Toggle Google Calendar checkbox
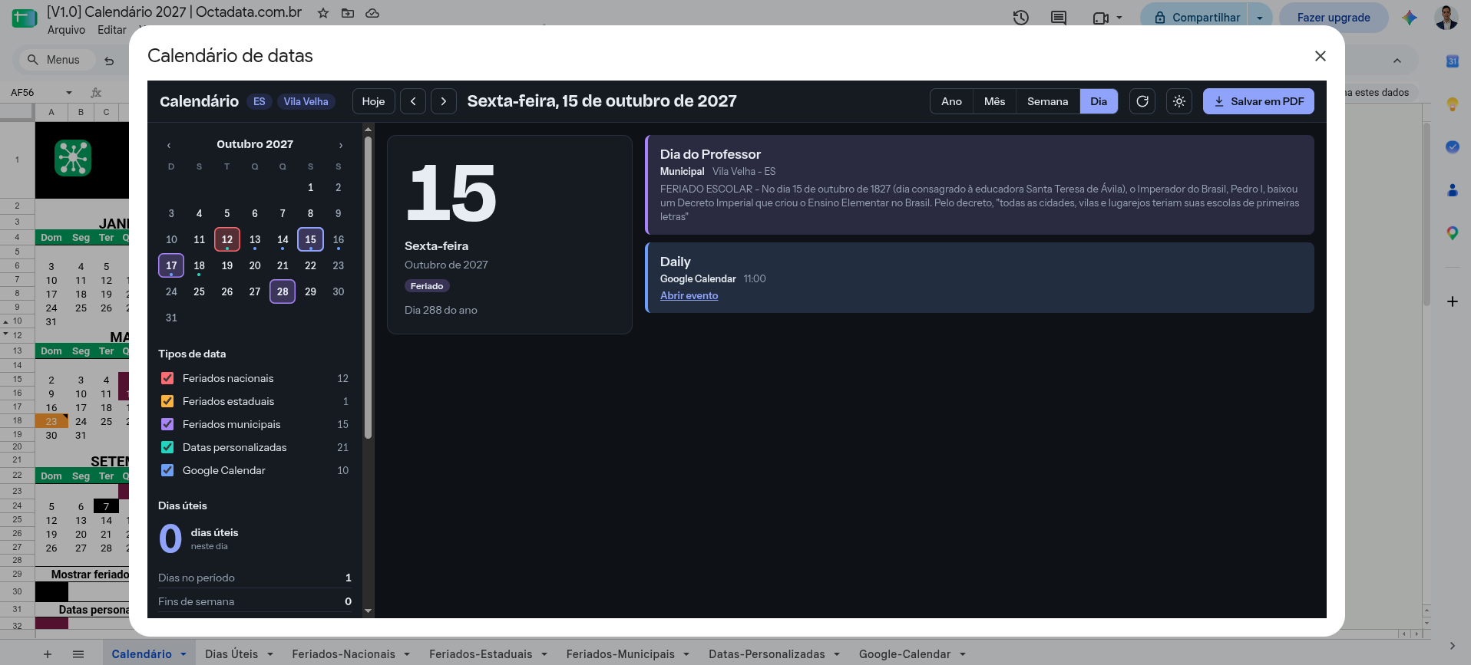 click(167, 470)
